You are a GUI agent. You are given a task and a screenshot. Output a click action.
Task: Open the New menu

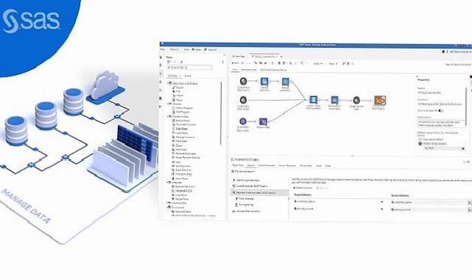pyautogui.click(x=163, y=49)
